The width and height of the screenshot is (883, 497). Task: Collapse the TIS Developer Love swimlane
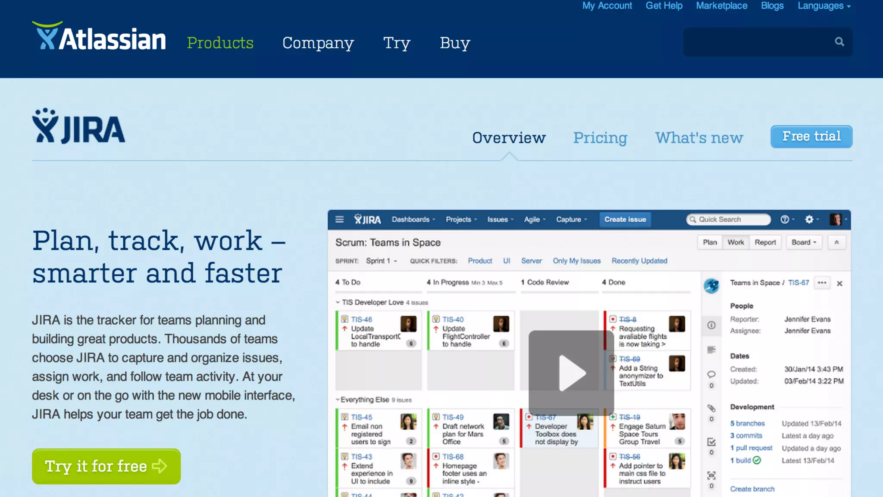click(338, 302)
